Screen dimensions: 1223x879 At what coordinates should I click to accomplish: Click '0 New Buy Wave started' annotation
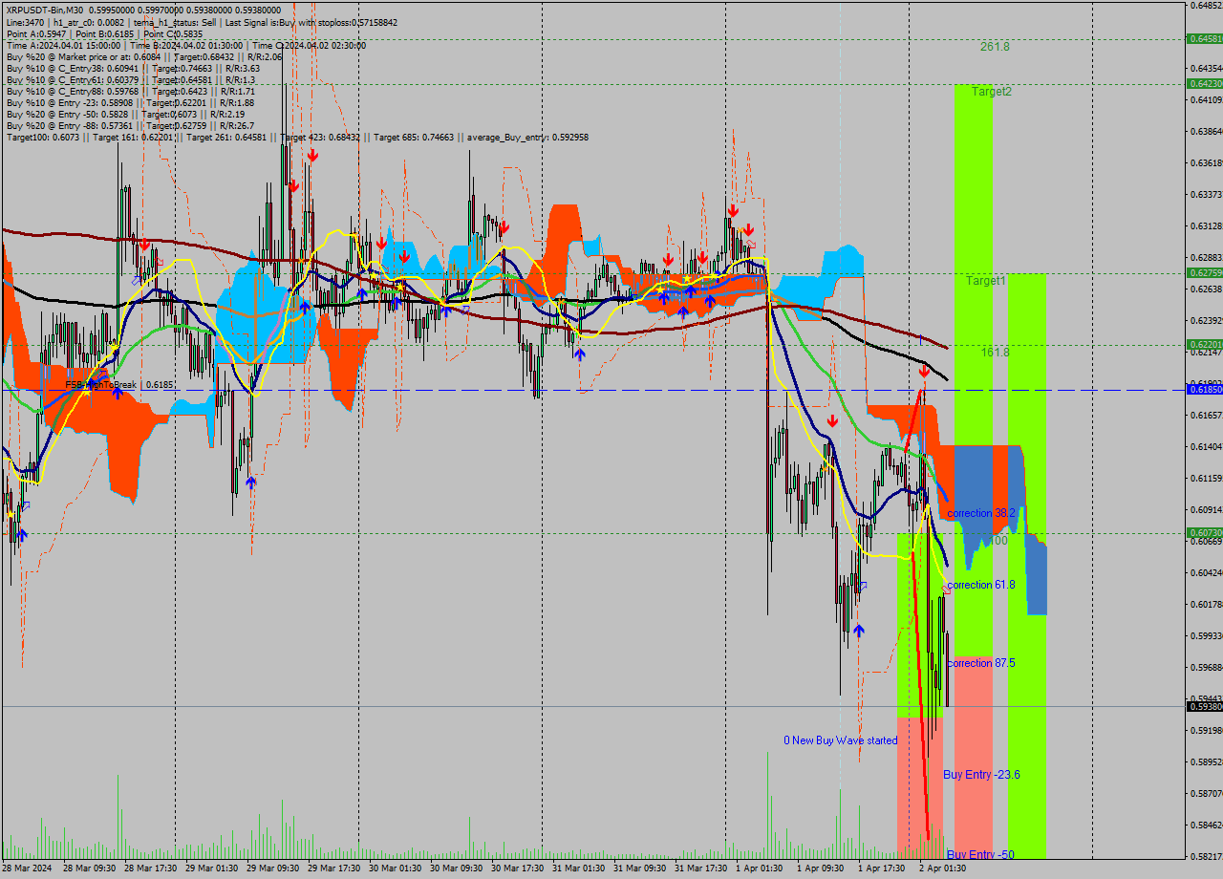[841, 740]
